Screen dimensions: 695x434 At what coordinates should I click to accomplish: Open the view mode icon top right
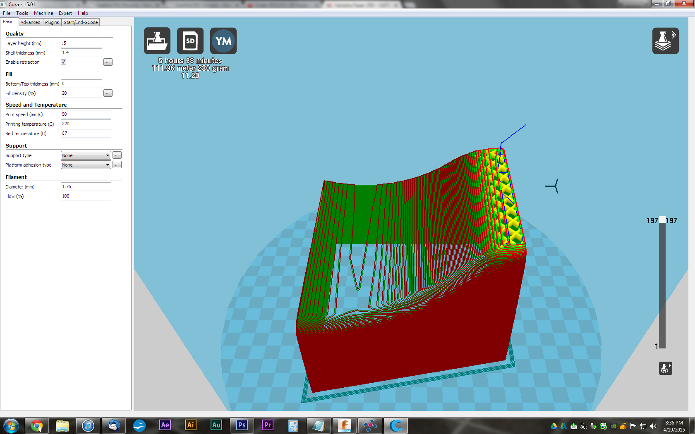tap(665, 41)
